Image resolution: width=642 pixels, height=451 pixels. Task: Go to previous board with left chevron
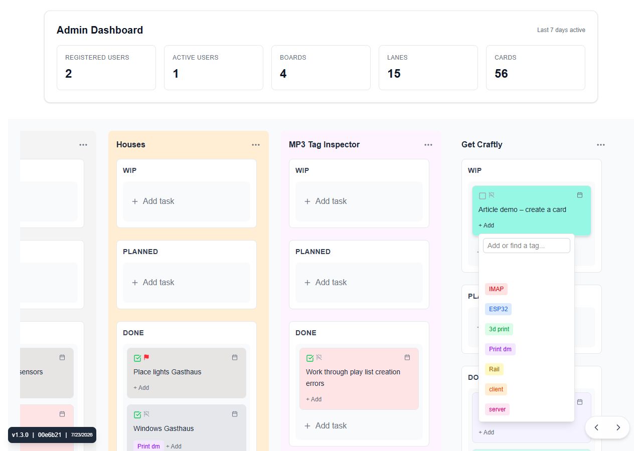(597, 427)
